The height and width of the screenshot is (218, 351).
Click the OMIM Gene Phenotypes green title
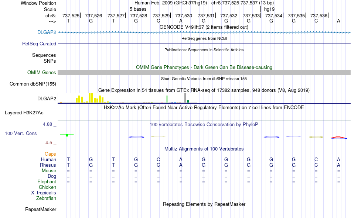click(x=204, y=67)
